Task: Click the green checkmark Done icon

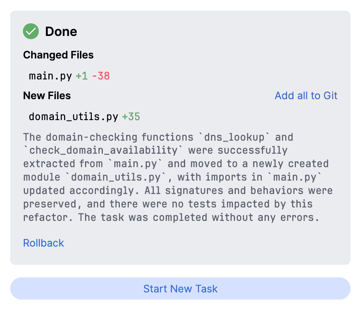Action: [31, 31]
